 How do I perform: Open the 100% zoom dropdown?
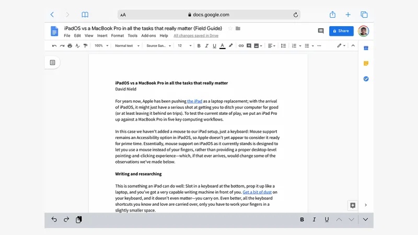pyautogui.click(x=101, y=46)
